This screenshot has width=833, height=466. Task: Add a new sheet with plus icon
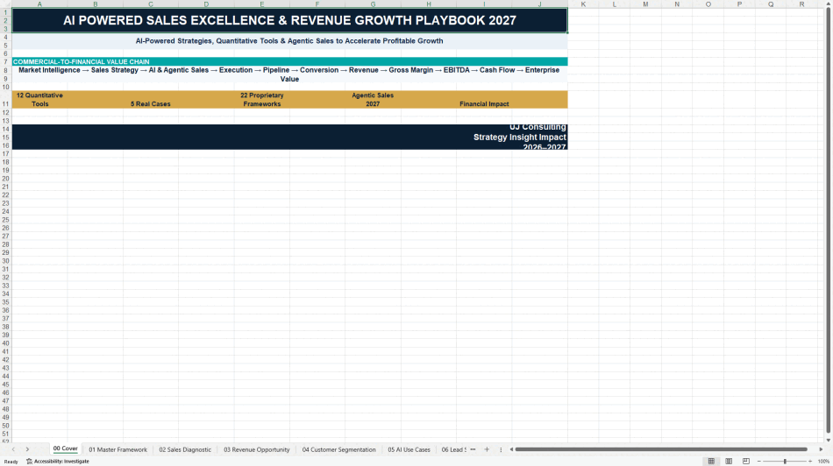point(487,449)
